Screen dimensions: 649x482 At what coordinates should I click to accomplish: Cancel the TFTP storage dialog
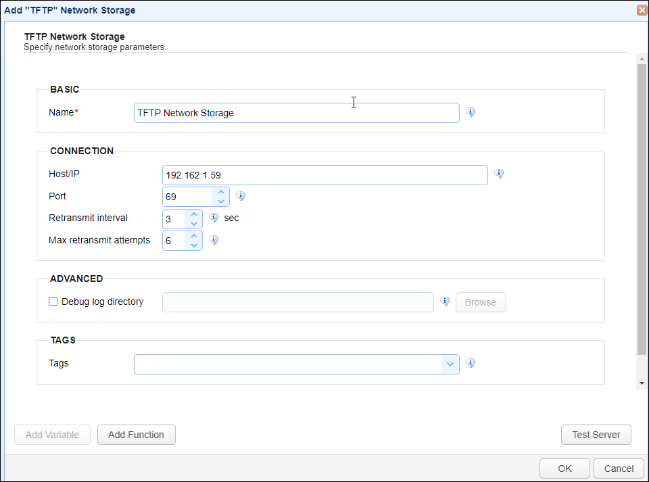coord(619,468)
